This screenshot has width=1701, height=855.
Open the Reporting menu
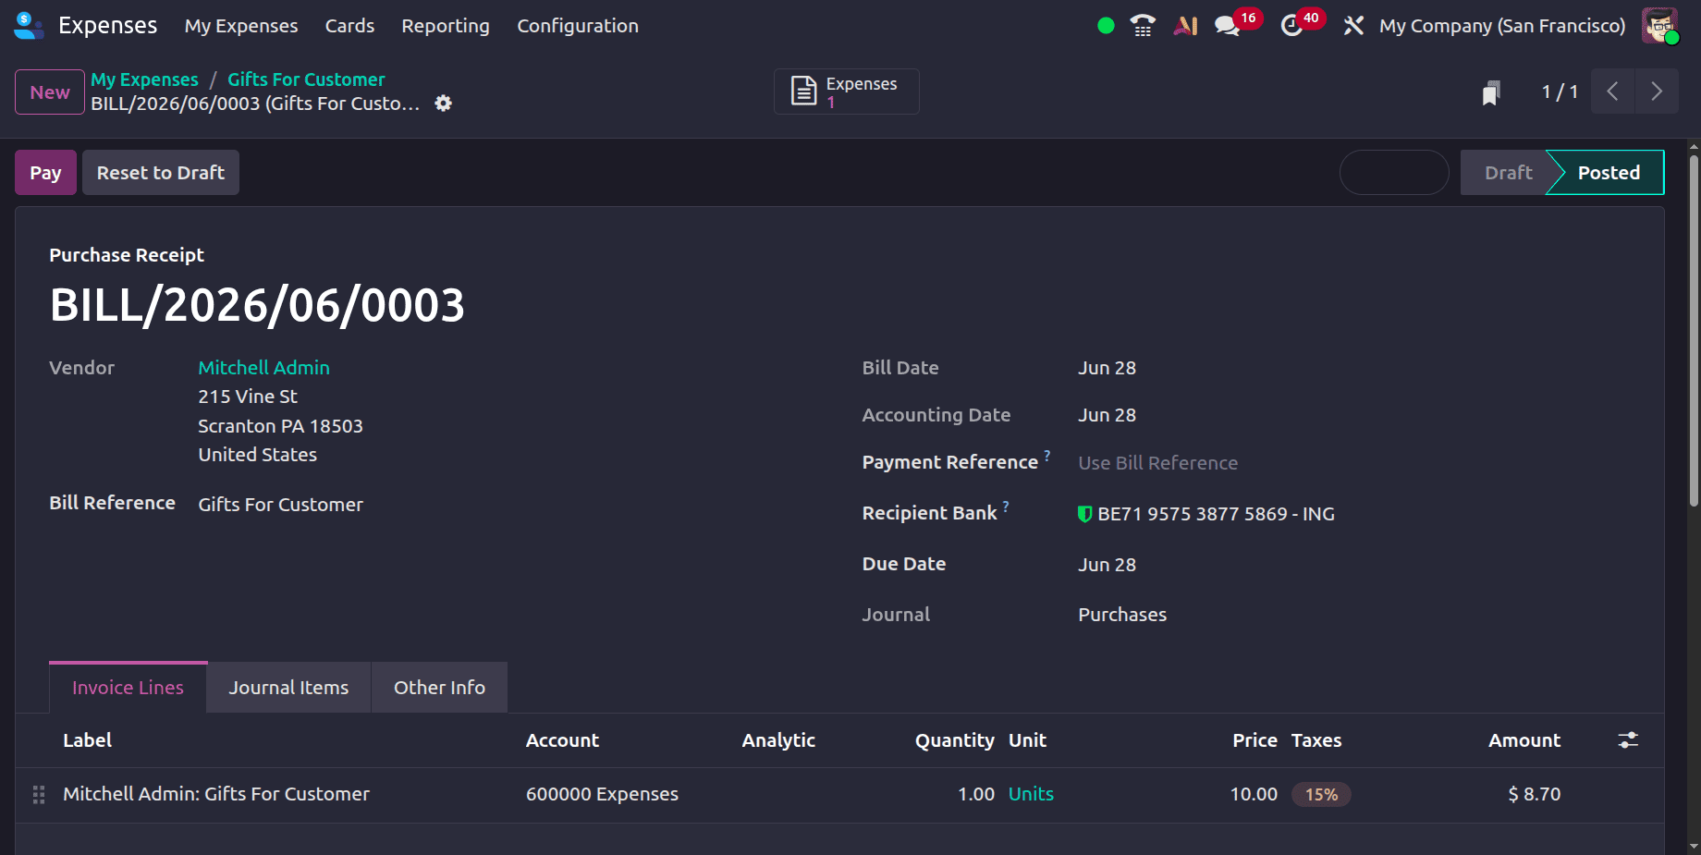pyautogui.click(x=446, y=26)
